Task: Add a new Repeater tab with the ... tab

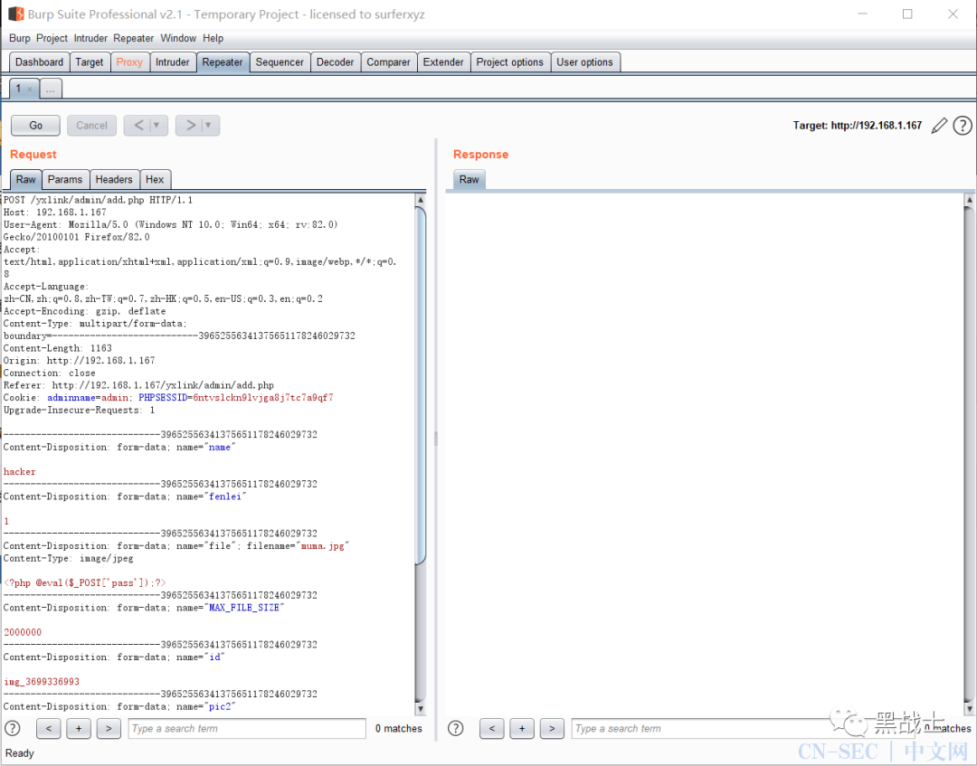Action: tap(51, 89)
